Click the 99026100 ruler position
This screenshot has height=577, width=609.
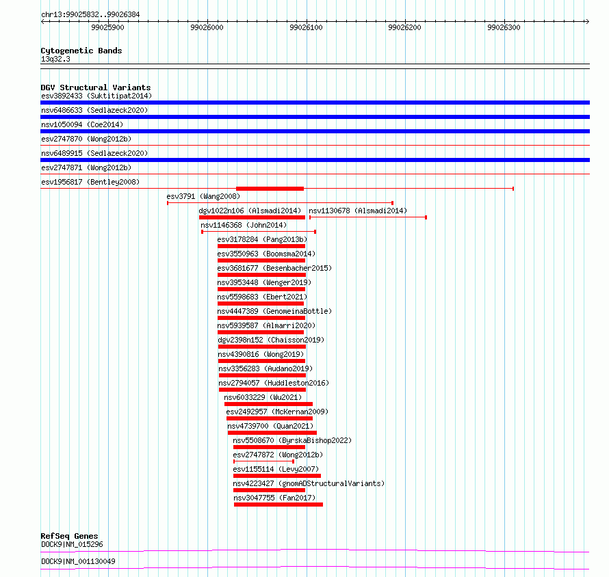tap(306, 27)
